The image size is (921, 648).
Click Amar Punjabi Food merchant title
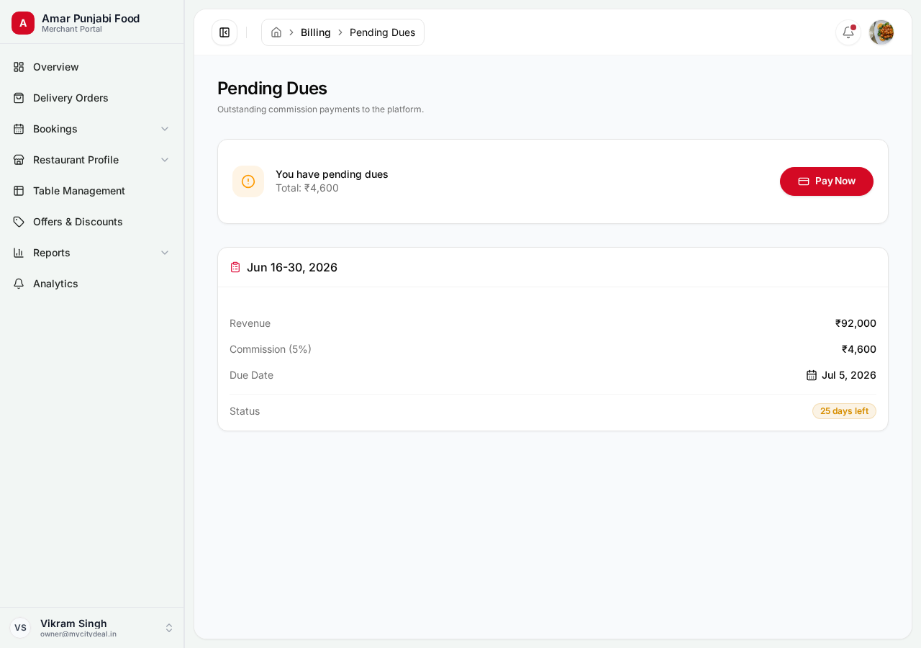point(91,19)
